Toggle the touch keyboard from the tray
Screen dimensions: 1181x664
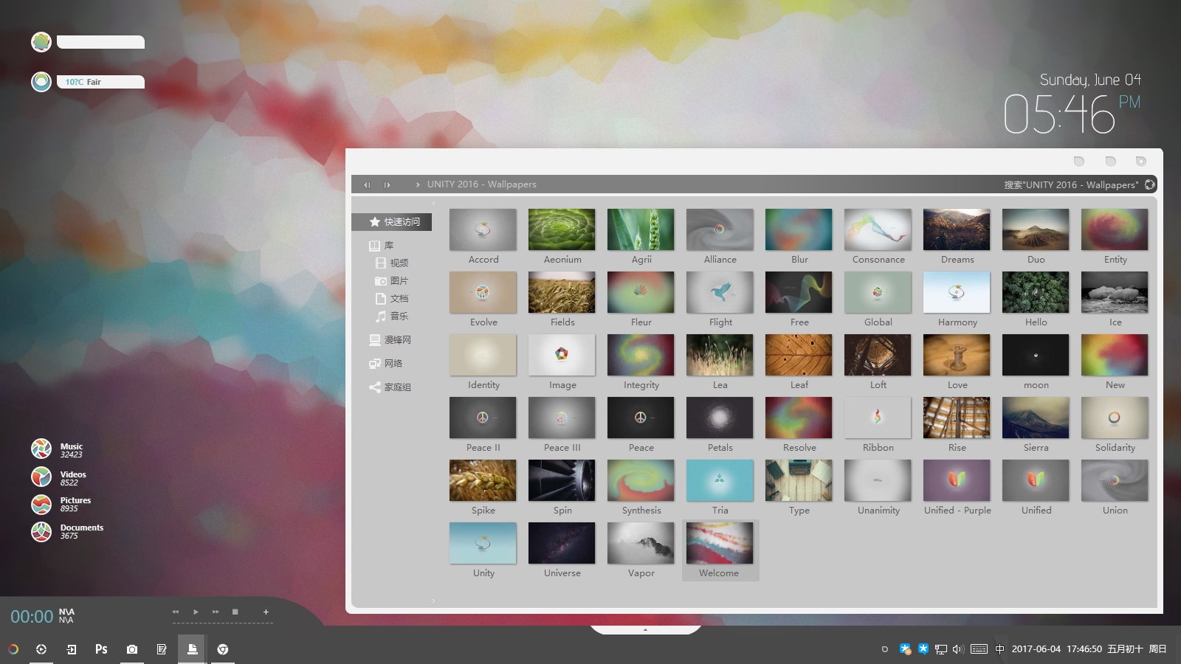[x=979, y=649]
